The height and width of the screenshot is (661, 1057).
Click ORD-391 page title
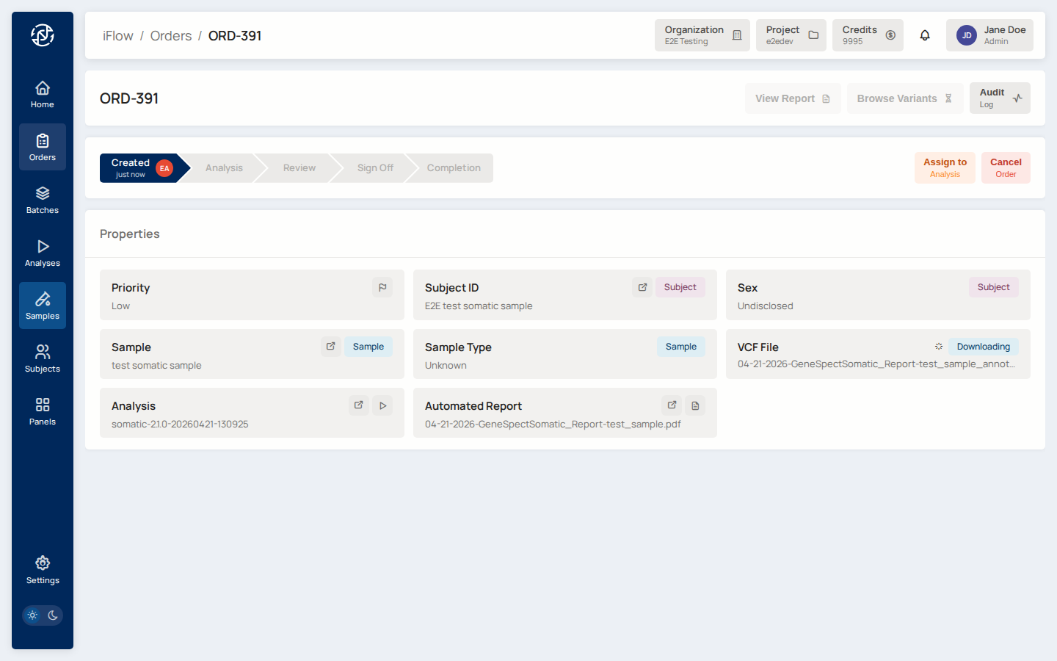pos(129,98)
